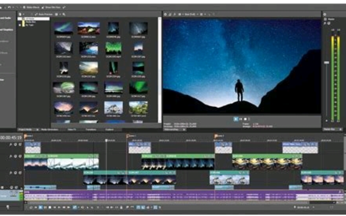Viewport: 346px width, 216px height.
Task: Select the snowy mountain media thumbnail
Action: pyautogui.click(x=113, y=108)
